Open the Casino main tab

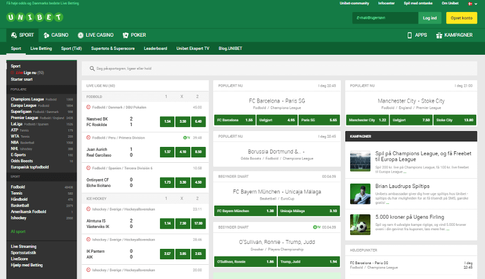coord(56,35)
